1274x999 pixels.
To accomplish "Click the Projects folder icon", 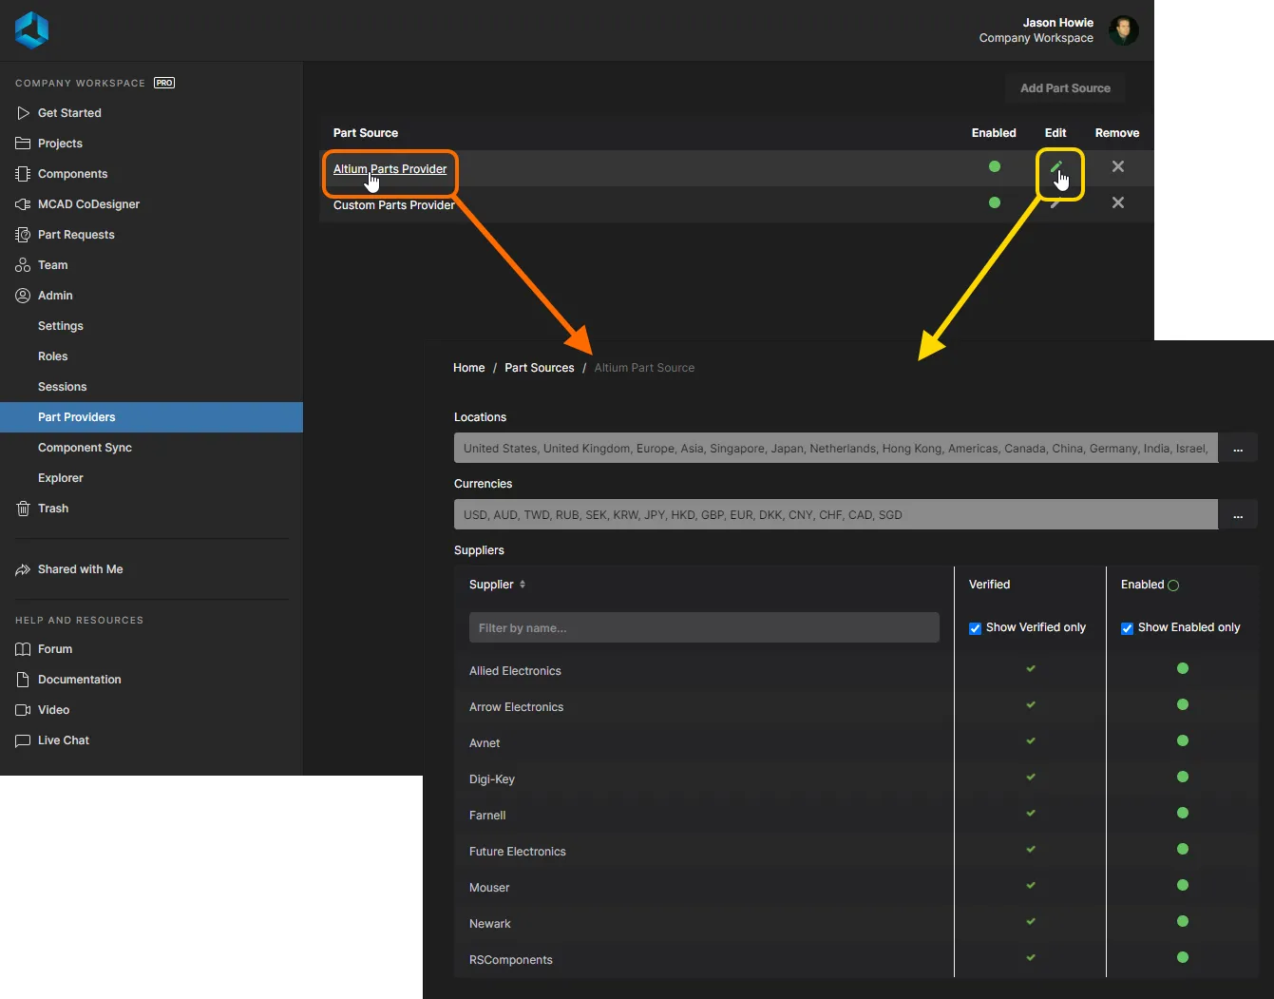I will [x=23, y=144].
